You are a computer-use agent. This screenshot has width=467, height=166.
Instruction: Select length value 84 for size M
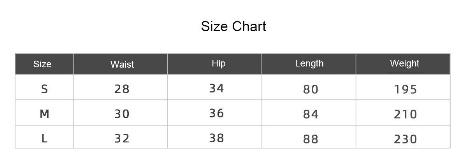(x=311, y=114)
